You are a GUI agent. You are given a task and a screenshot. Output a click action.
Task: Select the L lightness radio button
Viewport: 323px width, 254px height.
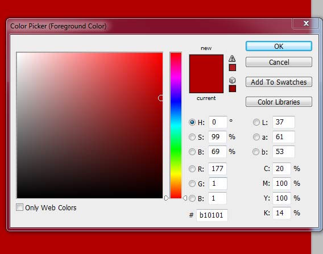(256, 122)
